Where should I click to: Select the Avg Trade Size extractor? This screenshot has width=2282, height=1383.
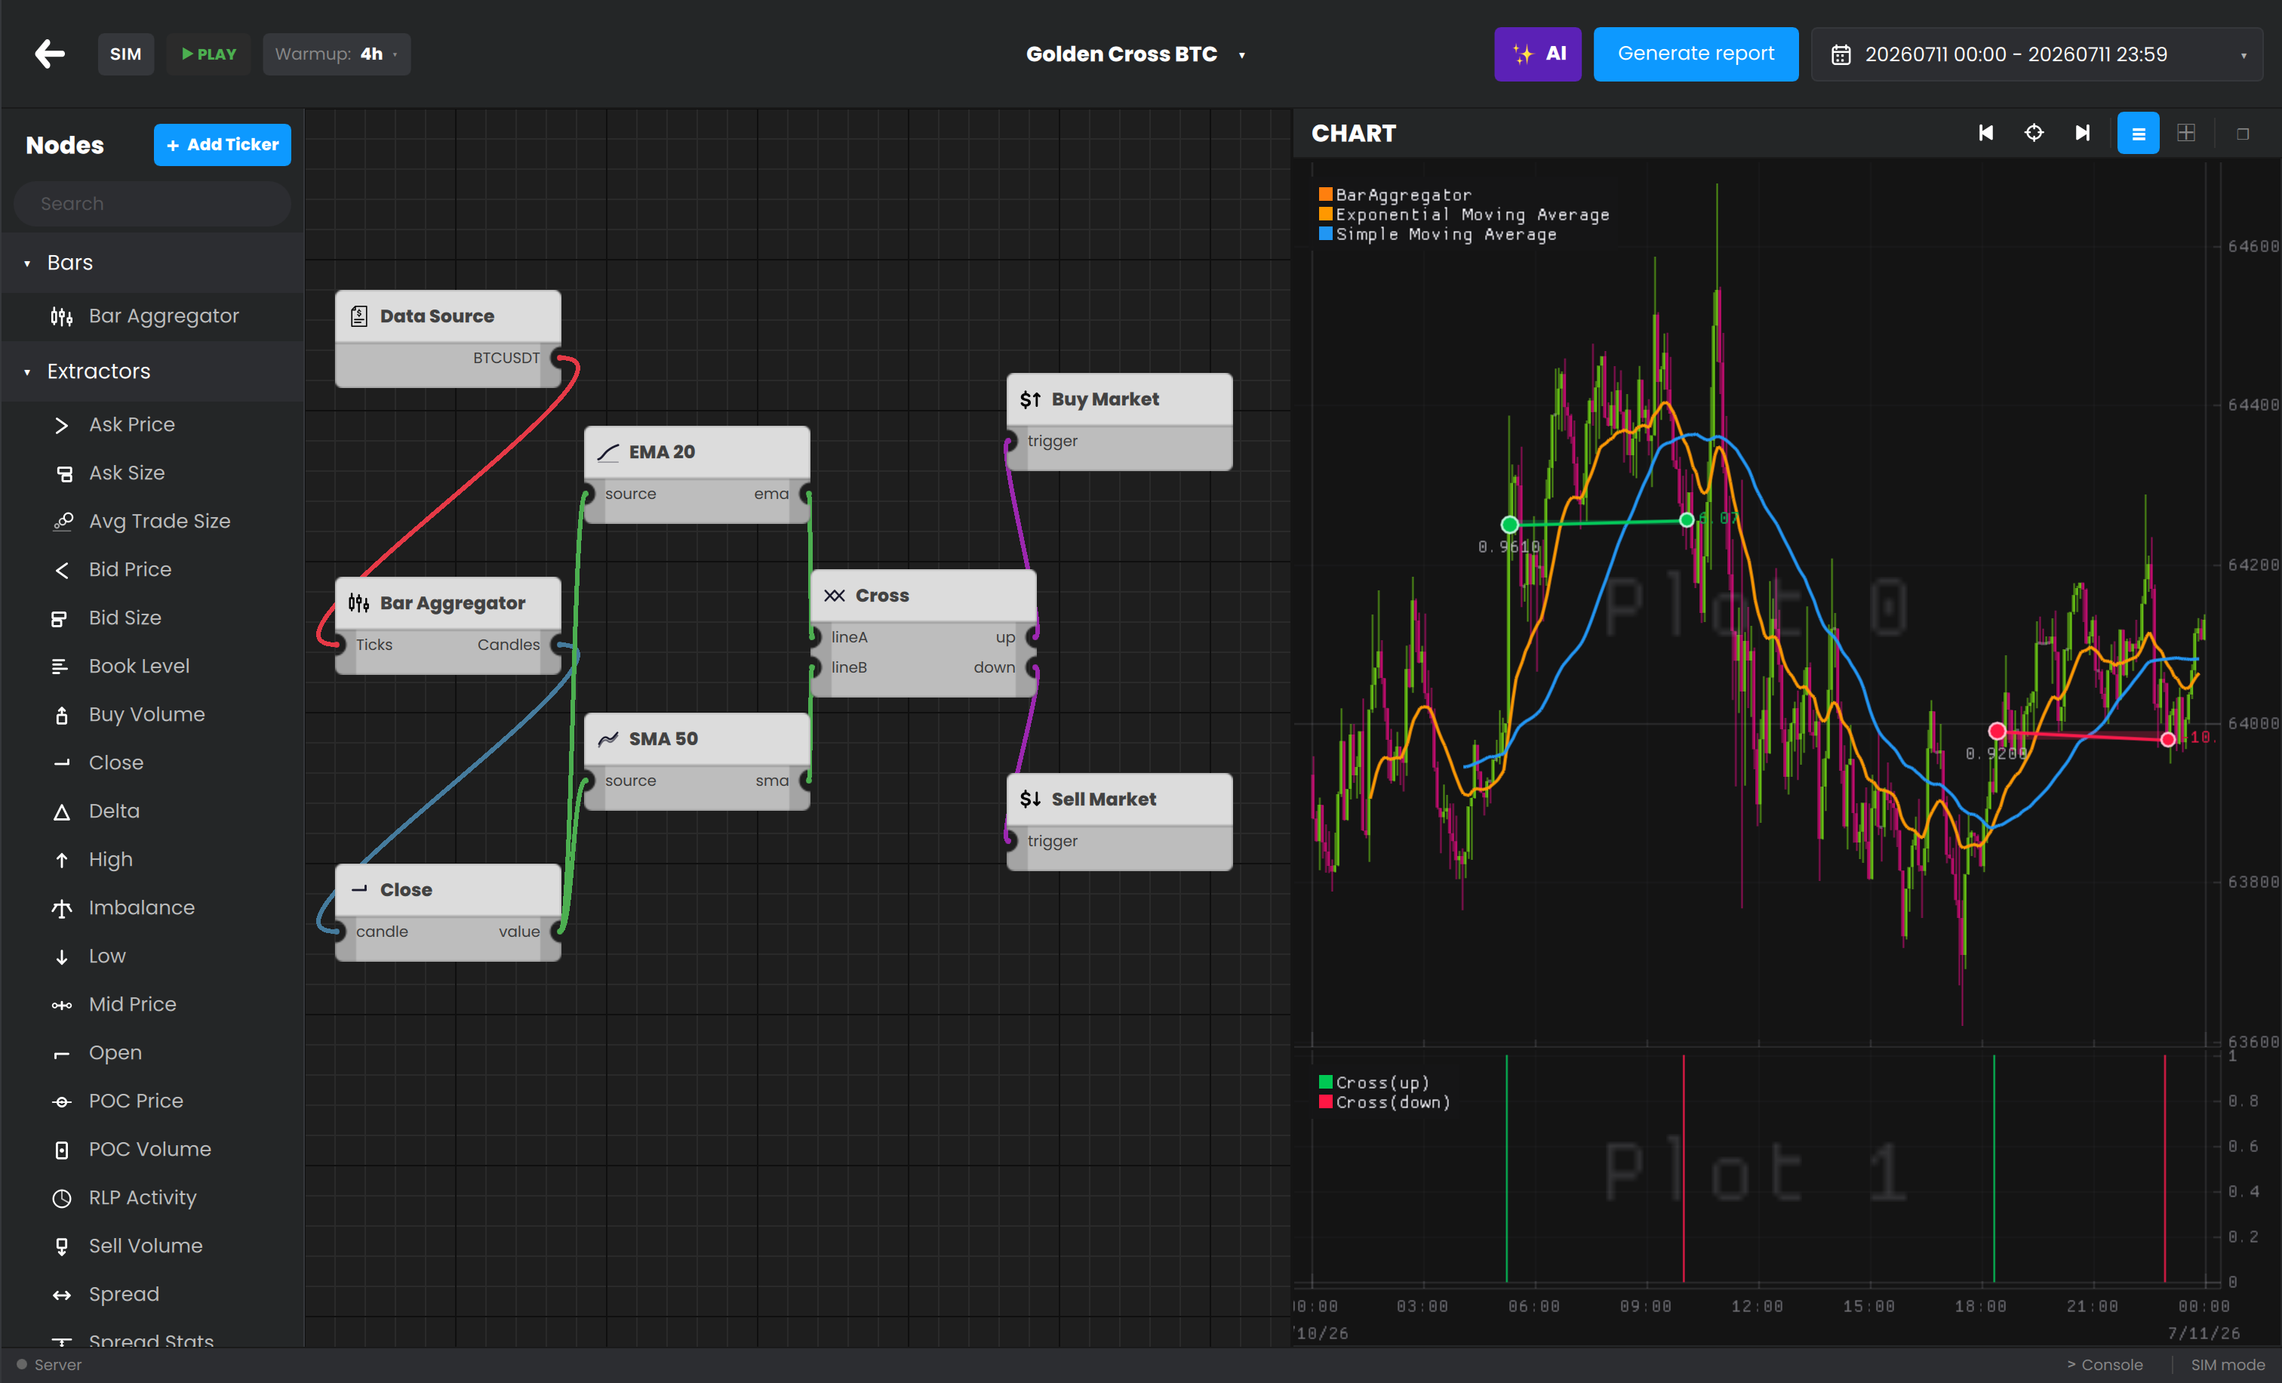point(152,522)
